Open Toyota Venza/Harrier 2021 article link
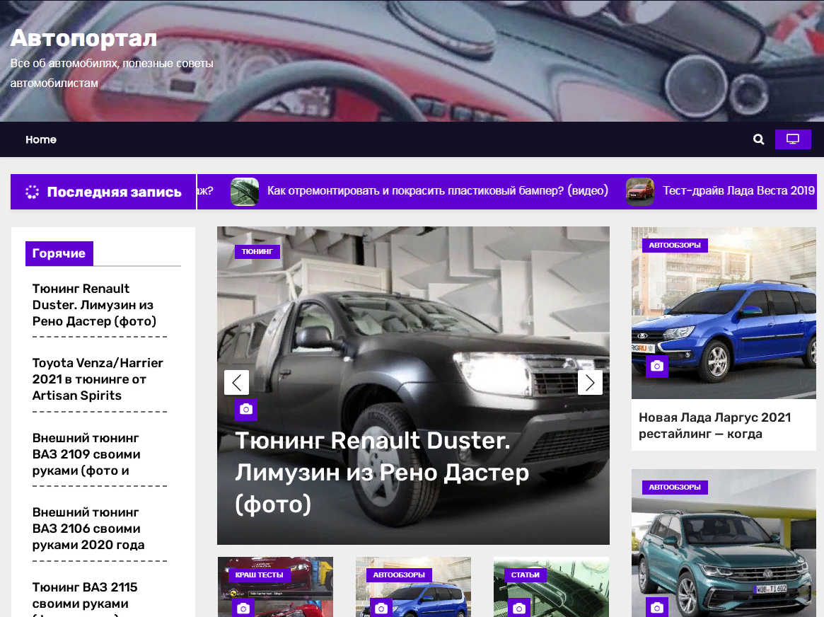The height and width of the screenshot is (617, 824). point(98,379)
